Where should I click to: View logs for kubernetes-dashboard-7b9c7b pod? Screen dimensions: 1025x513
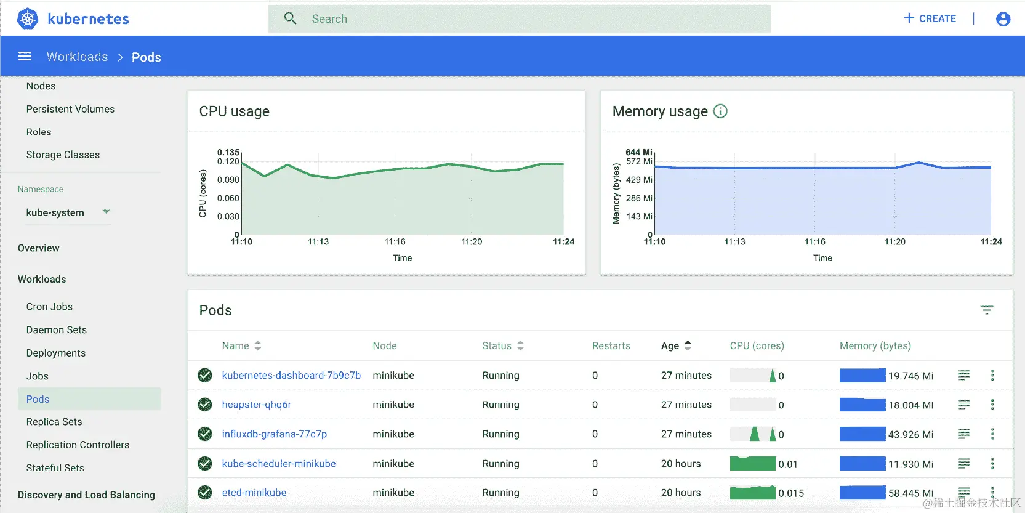(x=964, y=375)
